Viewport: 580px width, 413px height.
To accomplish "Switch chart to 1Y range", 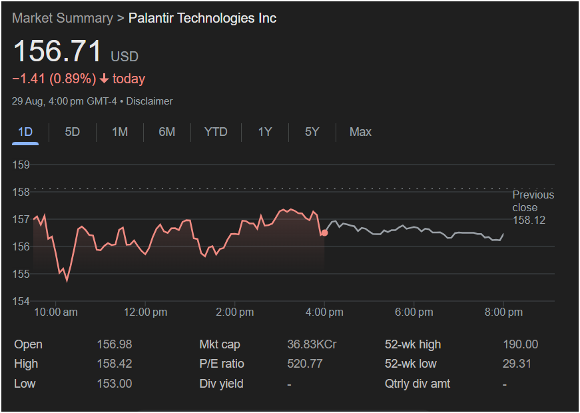I will click(265, 132).
